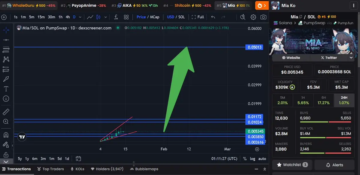Screen dimensions: 360x175
Task: Switch chart to line style
Action: [x=90, y=17]
